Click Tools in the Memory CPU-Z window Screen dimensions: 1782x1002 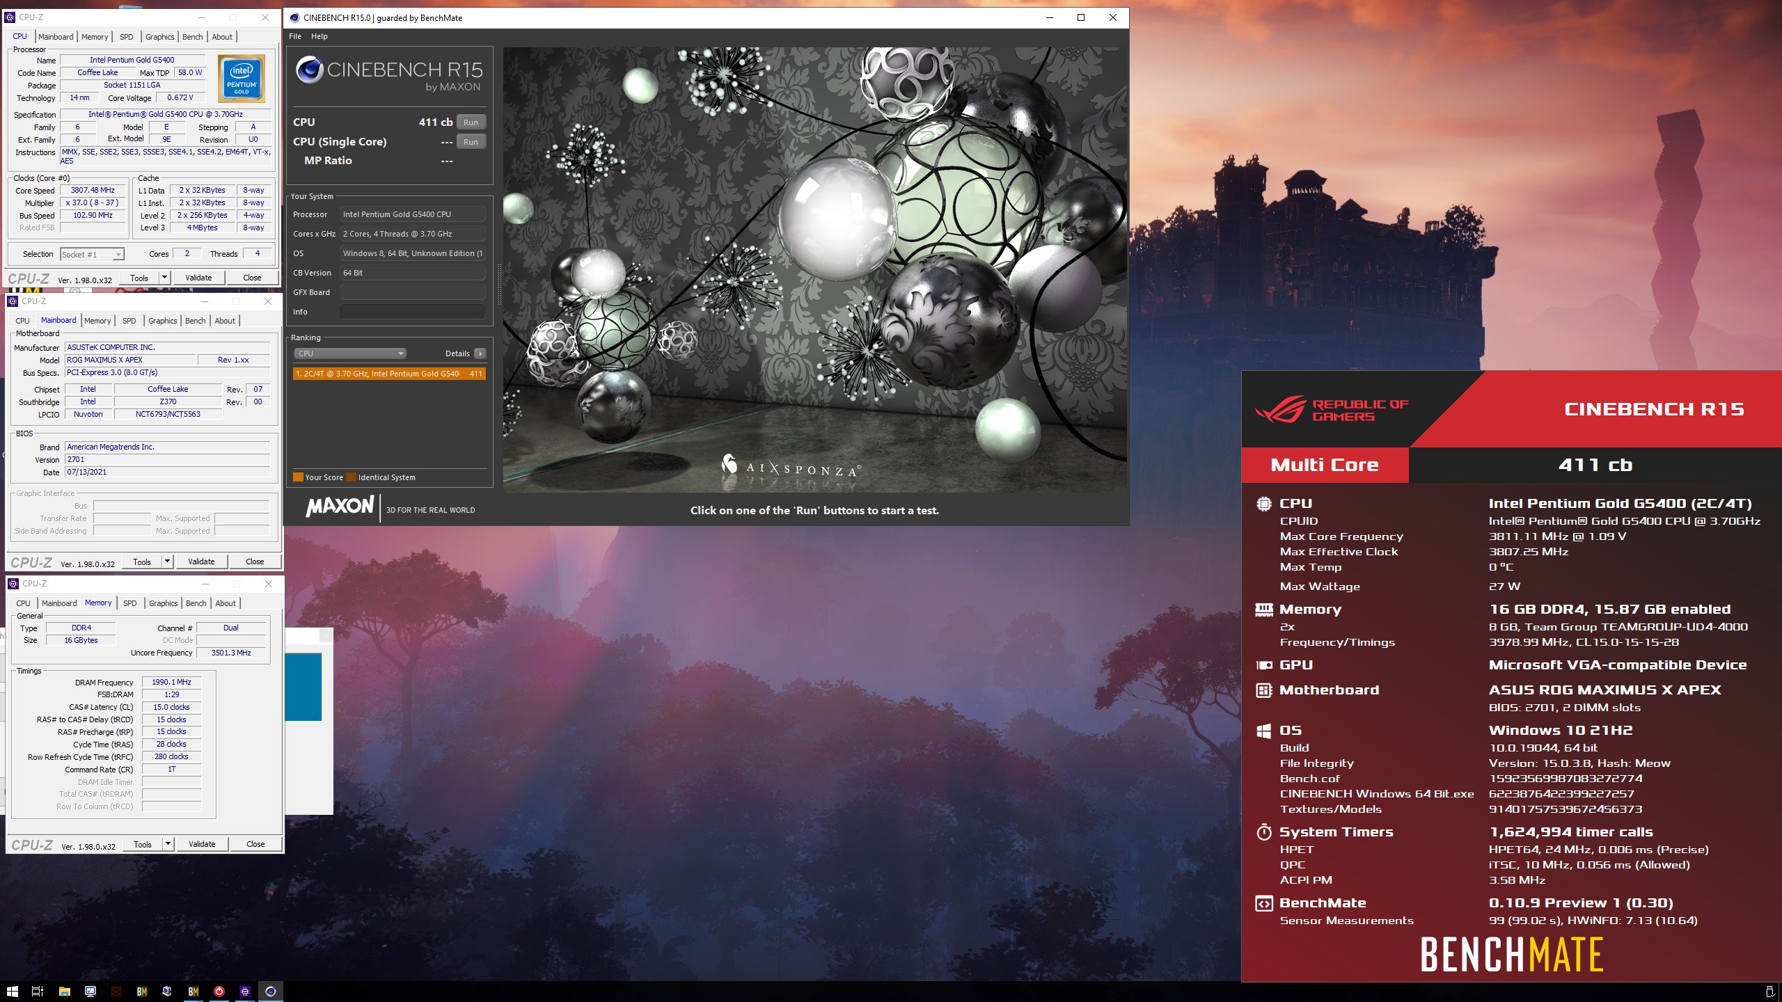tap(143, 844)
